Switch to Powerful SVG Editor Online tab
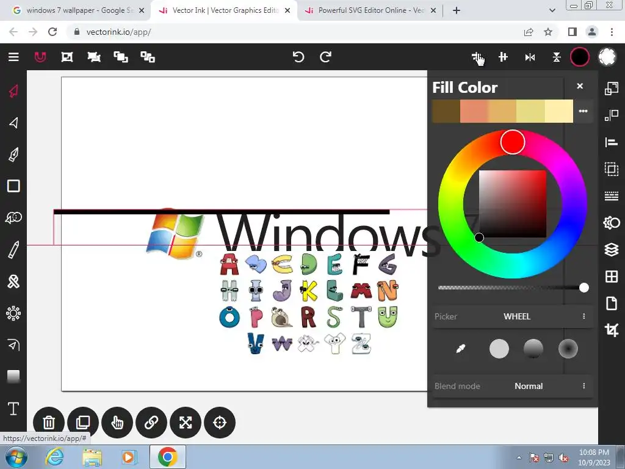The width and height of the screenshot is (625, 469). coord(370,10)
